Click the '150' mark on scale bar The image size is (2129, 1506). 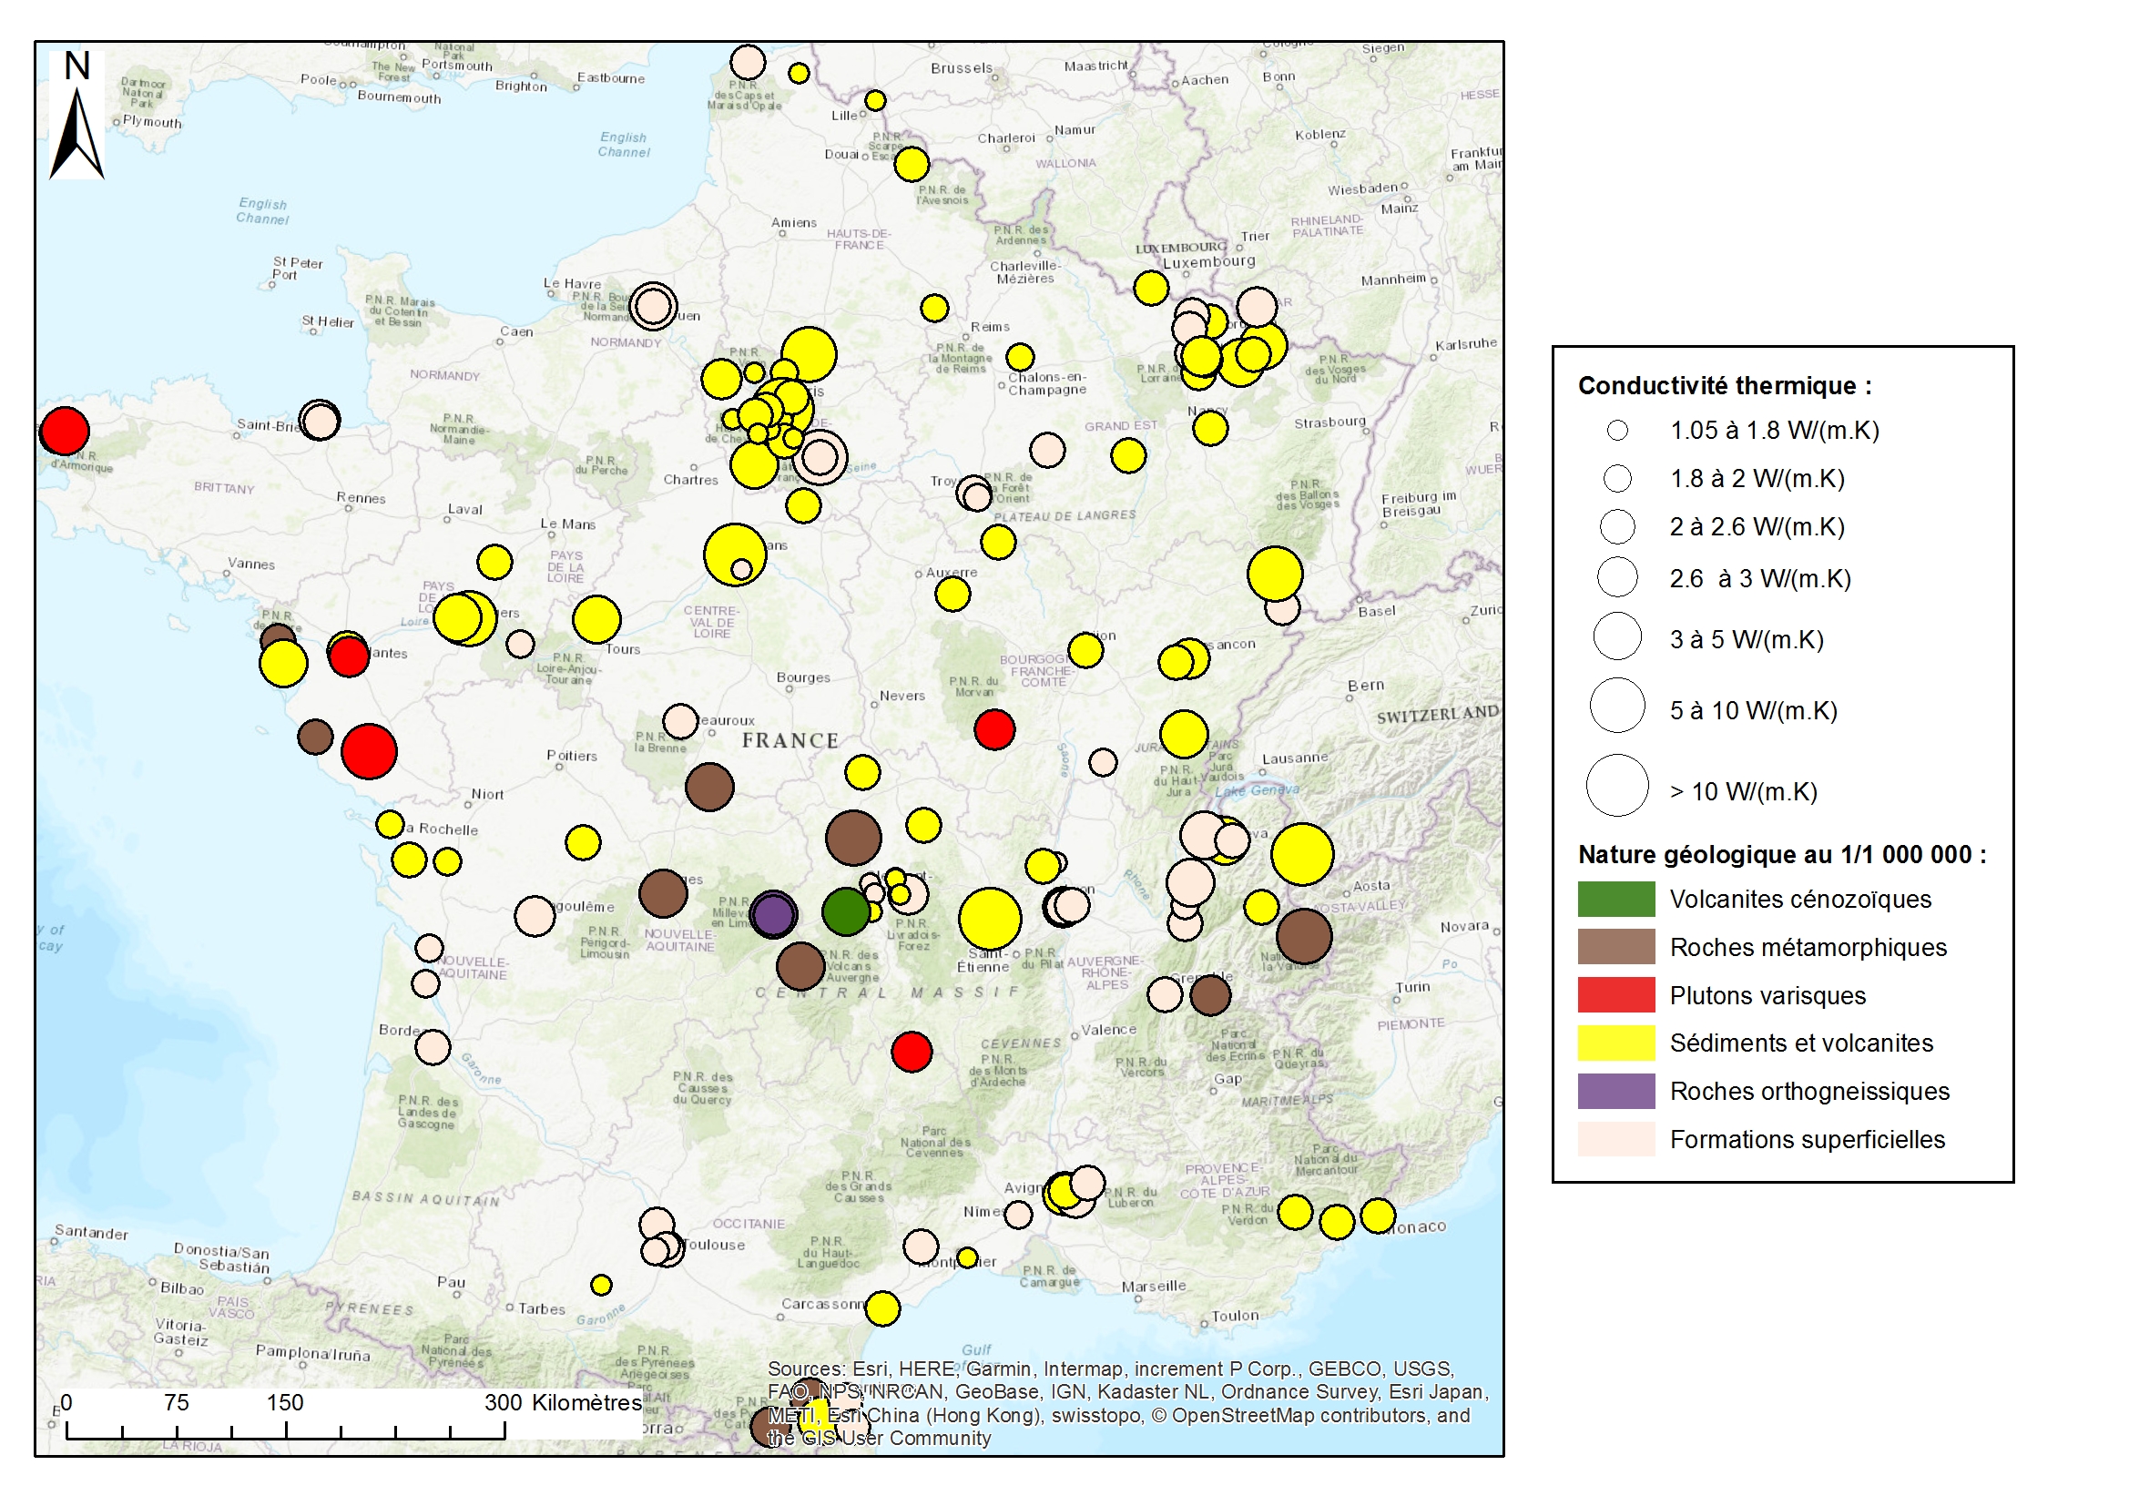point(285,1402)
